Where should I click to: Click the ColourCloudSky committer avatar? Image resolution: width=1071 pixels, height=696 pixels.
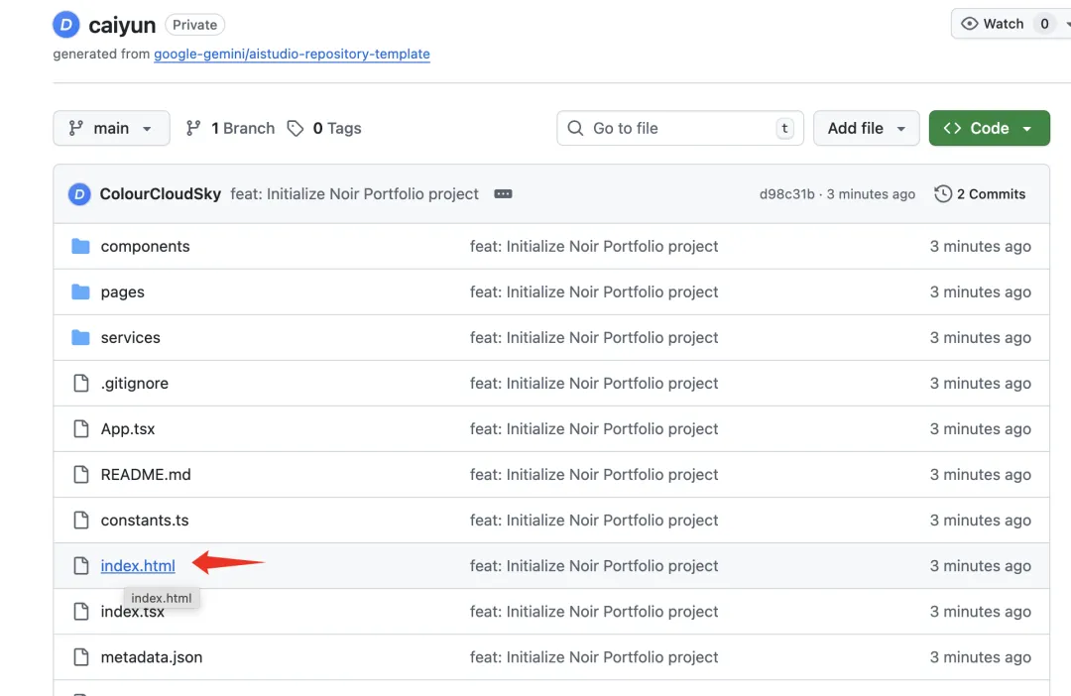pyautogui.click(x=79, y=194)
